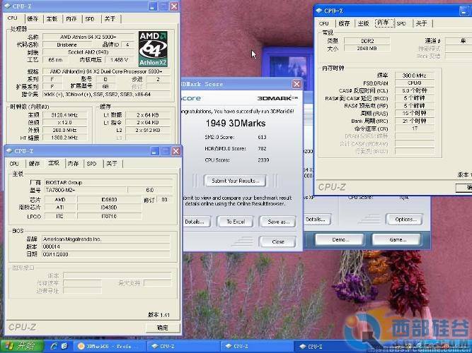Click the 1.488 V core voltage value

coord(119,60)
